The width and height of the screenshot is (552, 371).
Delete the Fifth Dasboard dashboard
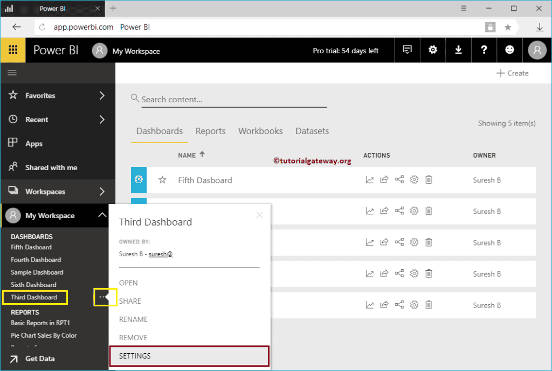(x=429, y=180)
